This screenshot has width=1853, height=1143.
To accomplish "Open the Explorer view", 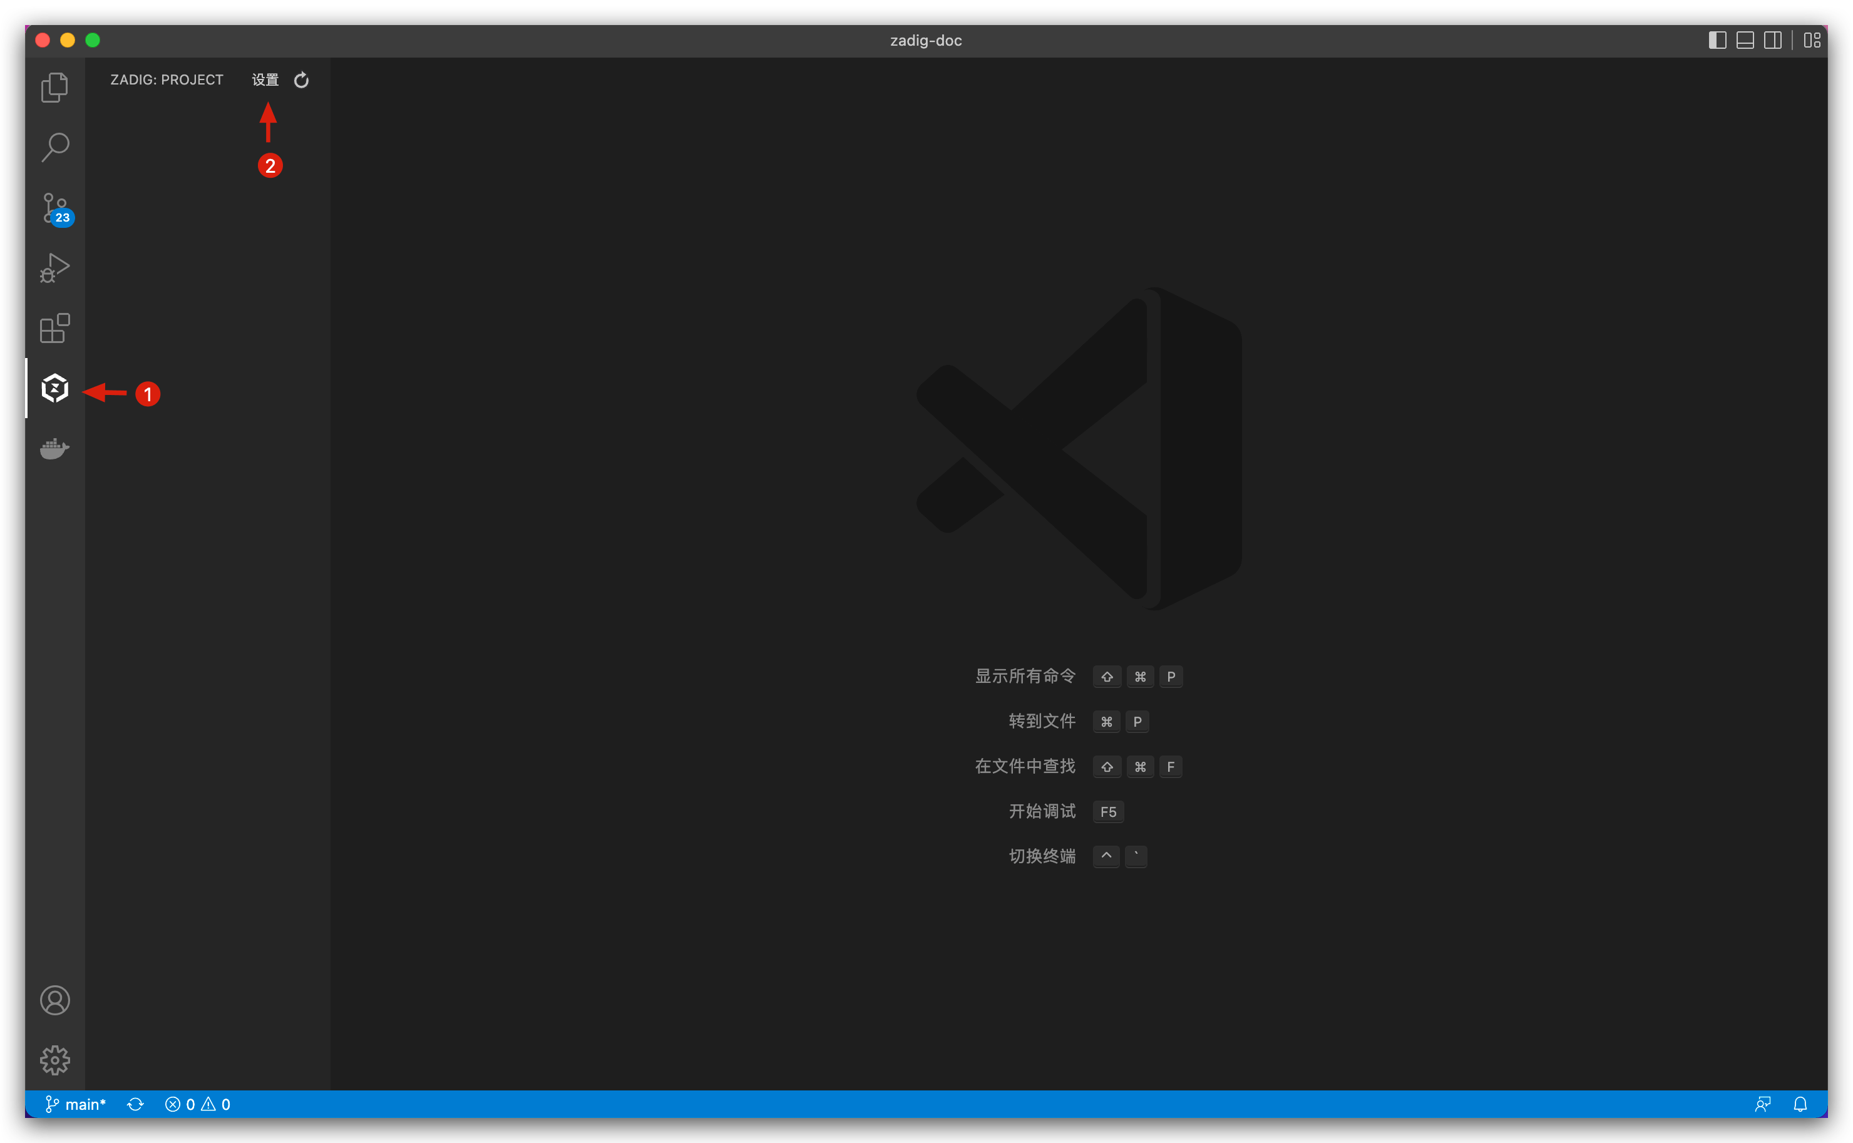I will [x=54, y=87].
